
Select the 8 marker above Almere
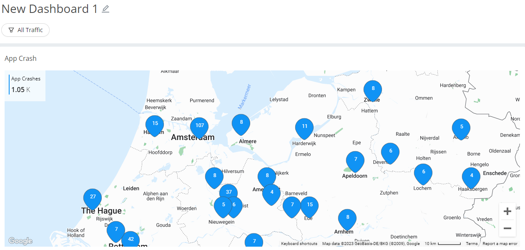pos(241,123)
